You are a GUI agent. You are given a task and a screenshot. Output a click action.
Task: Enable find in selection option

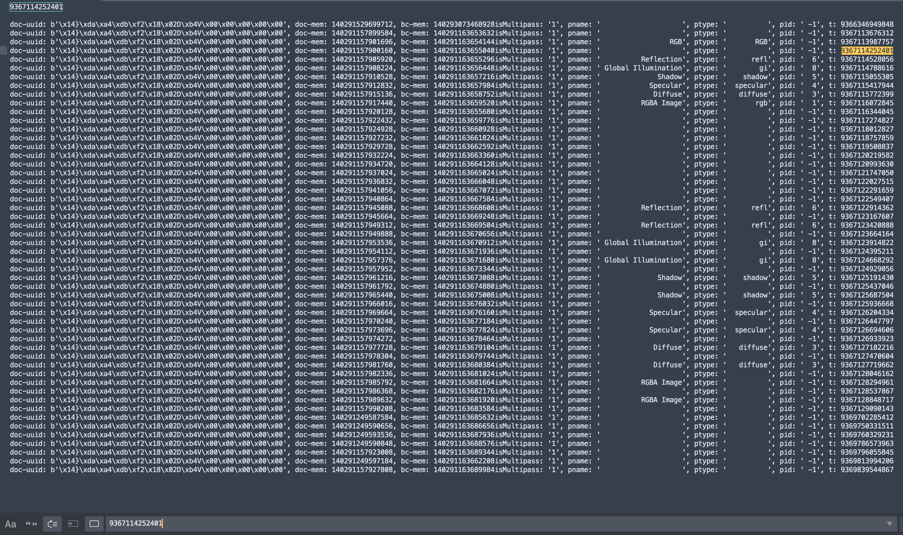pos(73,524)
